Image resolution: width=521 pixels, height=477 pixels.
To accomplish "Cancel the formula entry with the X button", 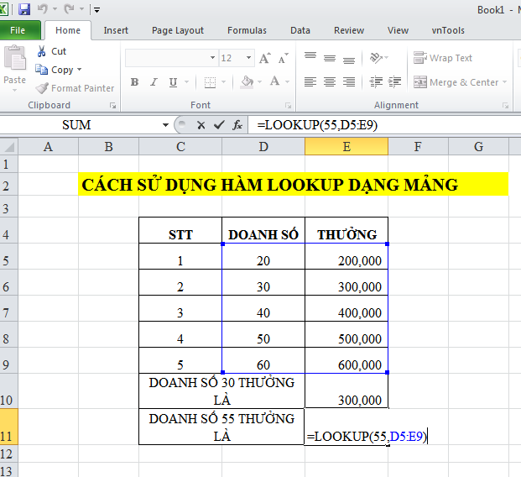I will tap(201, 125).
